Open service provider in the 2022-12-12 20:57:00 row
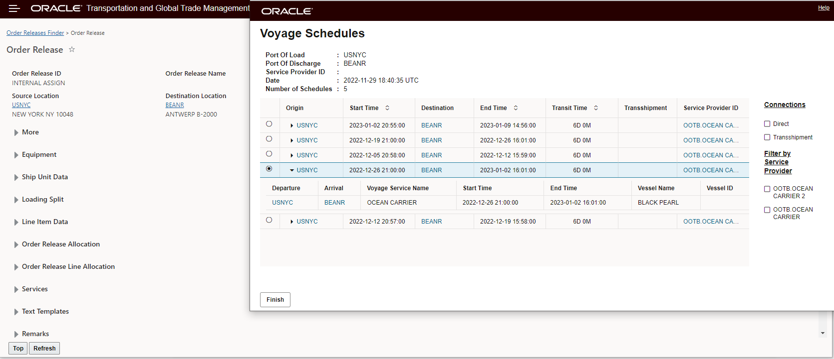 [x=711, y=222]
